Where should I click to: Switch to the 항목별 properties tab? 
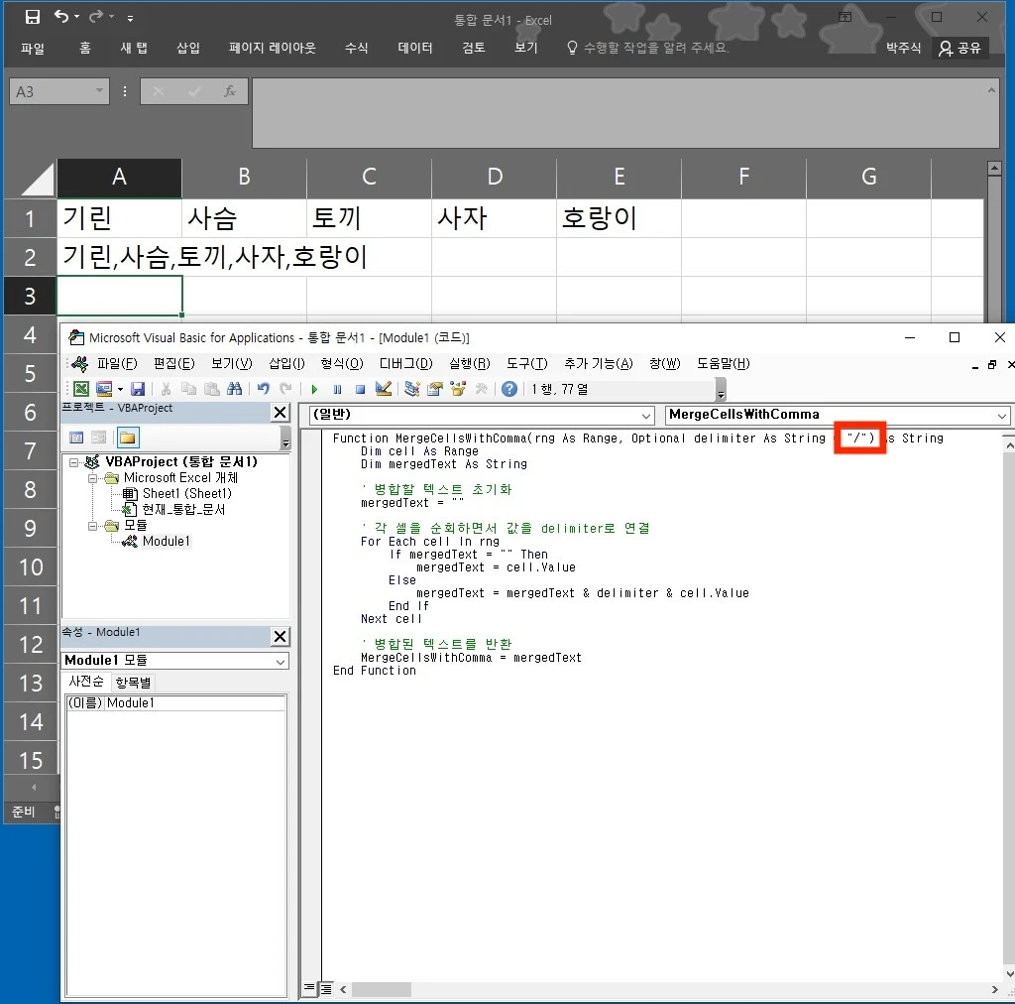click(134, 683)
